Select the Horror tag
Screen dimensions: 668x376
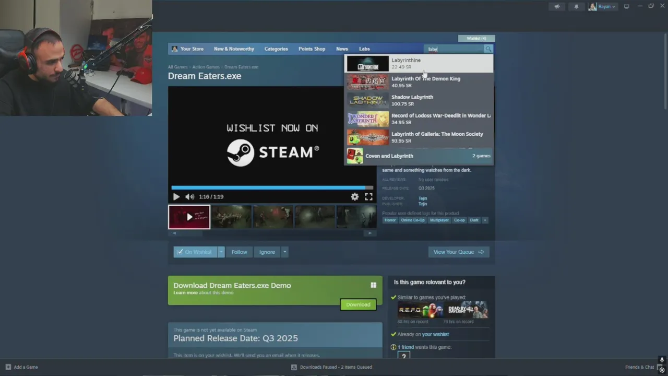(x=390, y=220)
